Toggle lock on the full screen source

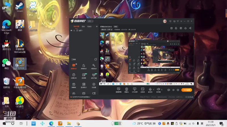(x=74, y=30)
